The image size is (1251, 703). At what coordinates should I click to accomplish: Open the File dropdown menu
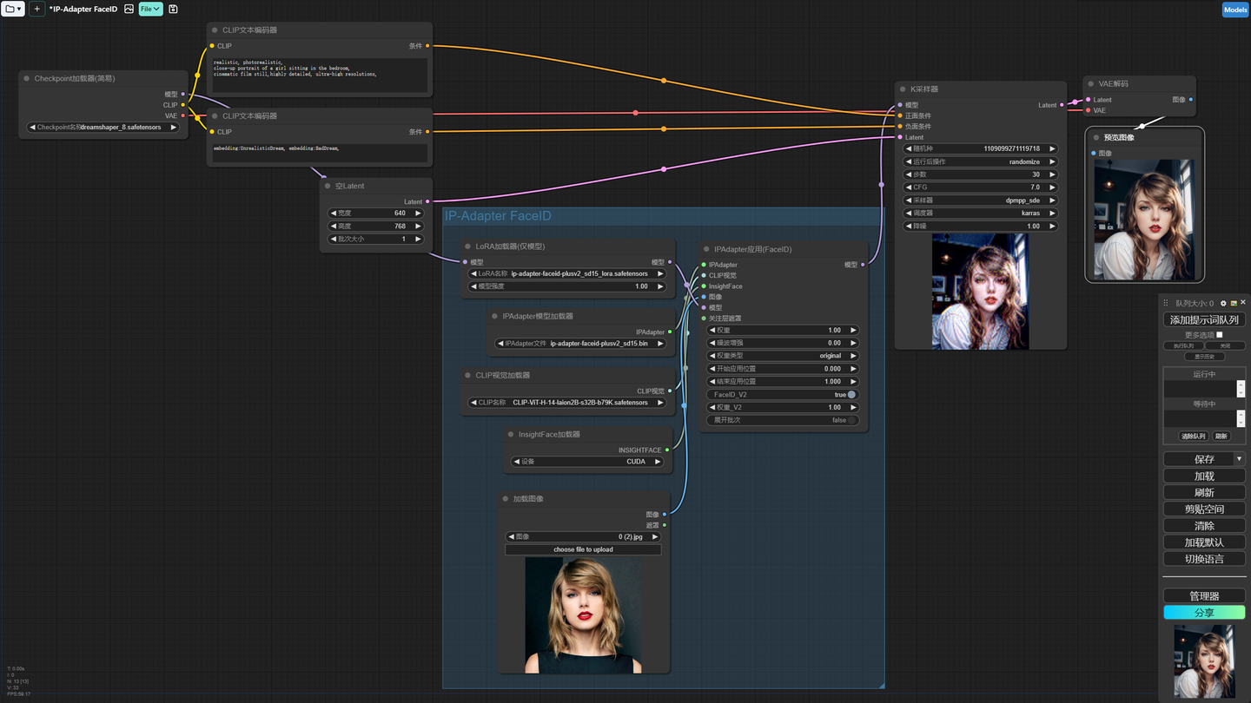[150, 9]
